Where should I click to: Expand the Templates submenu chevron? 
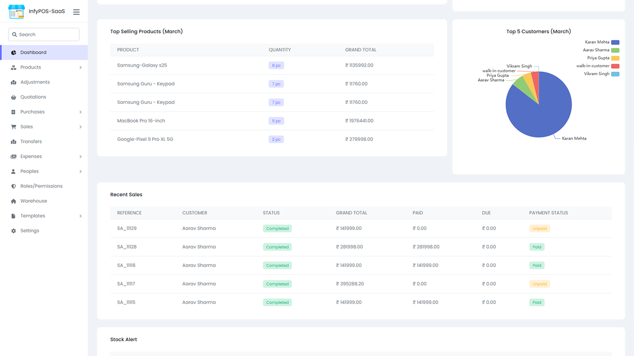pyautogui.click(x=80, y=216)
